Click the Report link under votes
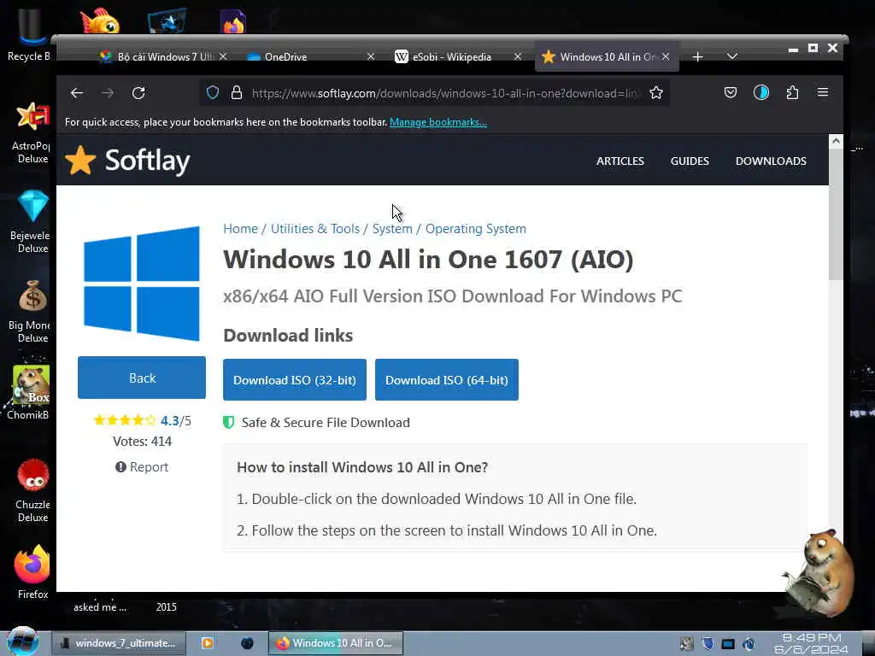 tap(142, 467)
